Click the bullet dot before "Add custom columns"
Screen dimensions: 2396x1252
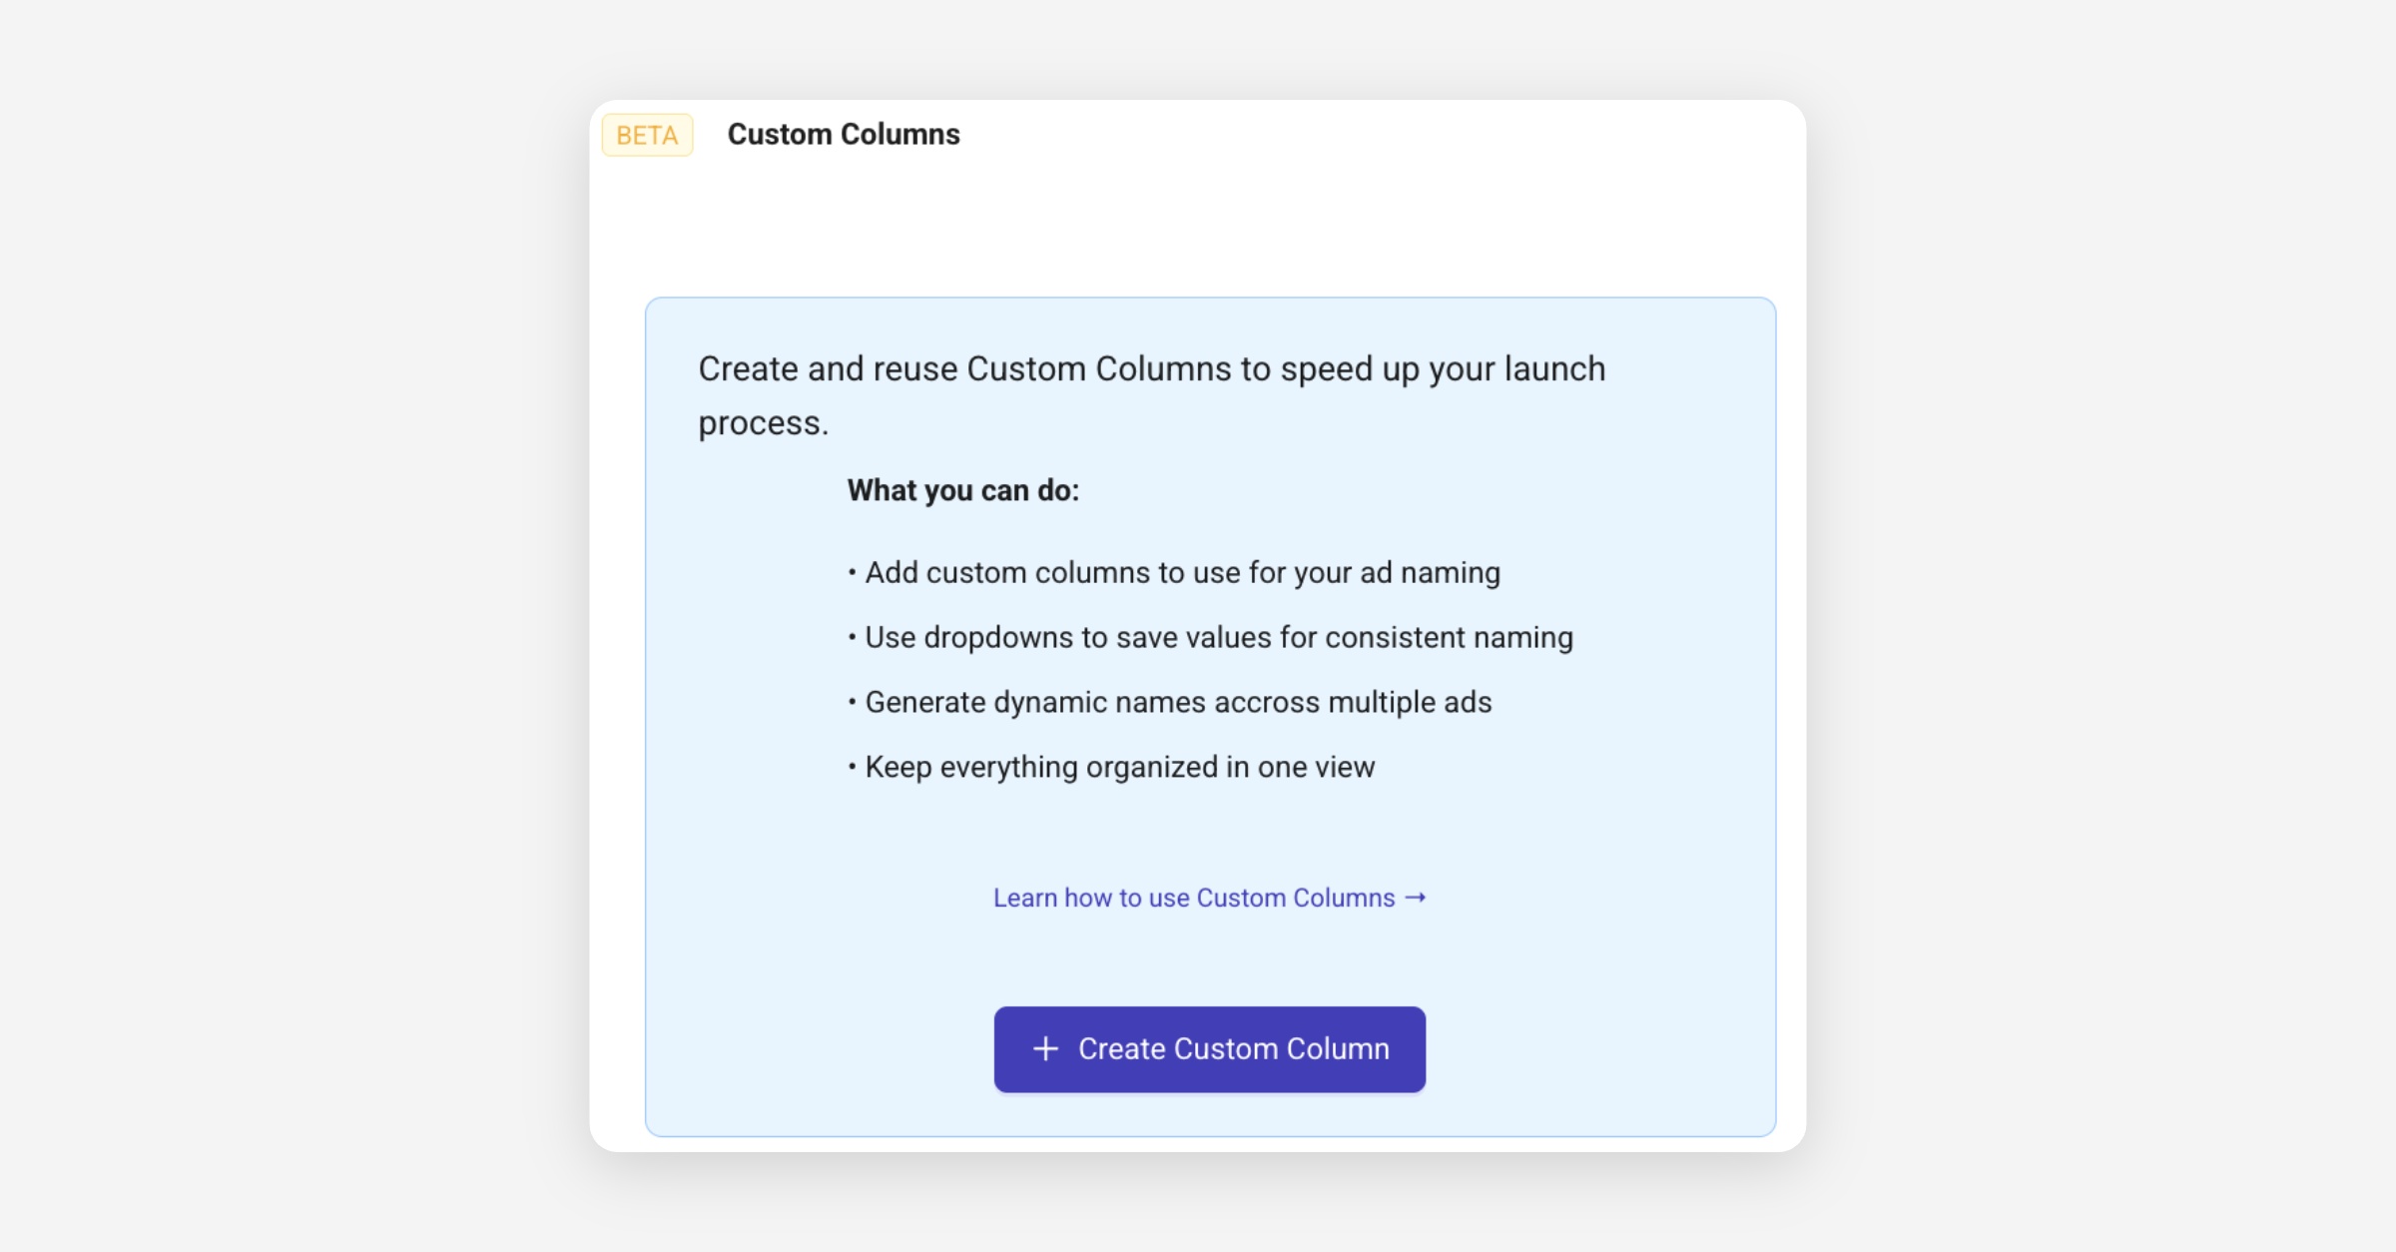(x=852, y=572)
